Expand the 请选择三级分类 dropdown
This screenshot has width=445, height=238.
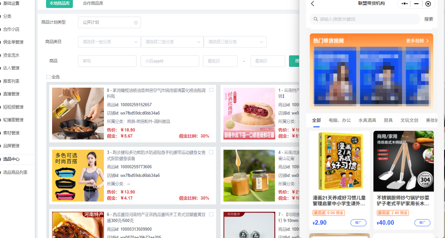coord(235,42)
